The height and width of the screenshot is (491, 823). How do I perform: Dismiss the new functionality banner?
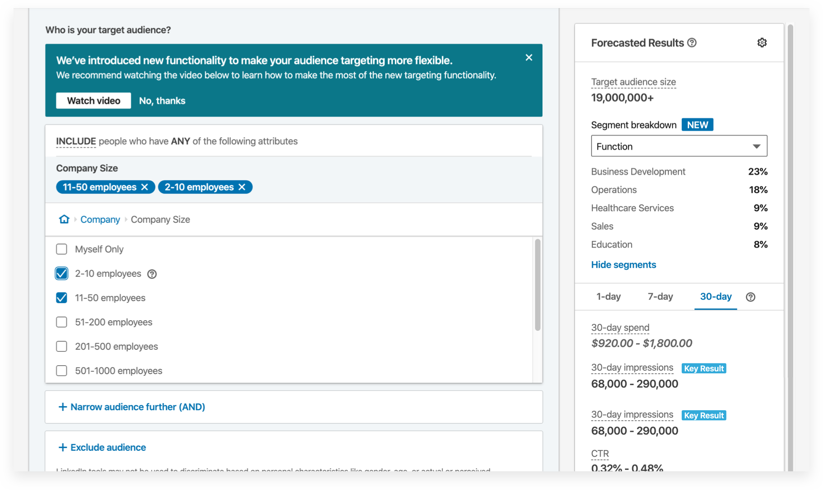coord(529,58)
